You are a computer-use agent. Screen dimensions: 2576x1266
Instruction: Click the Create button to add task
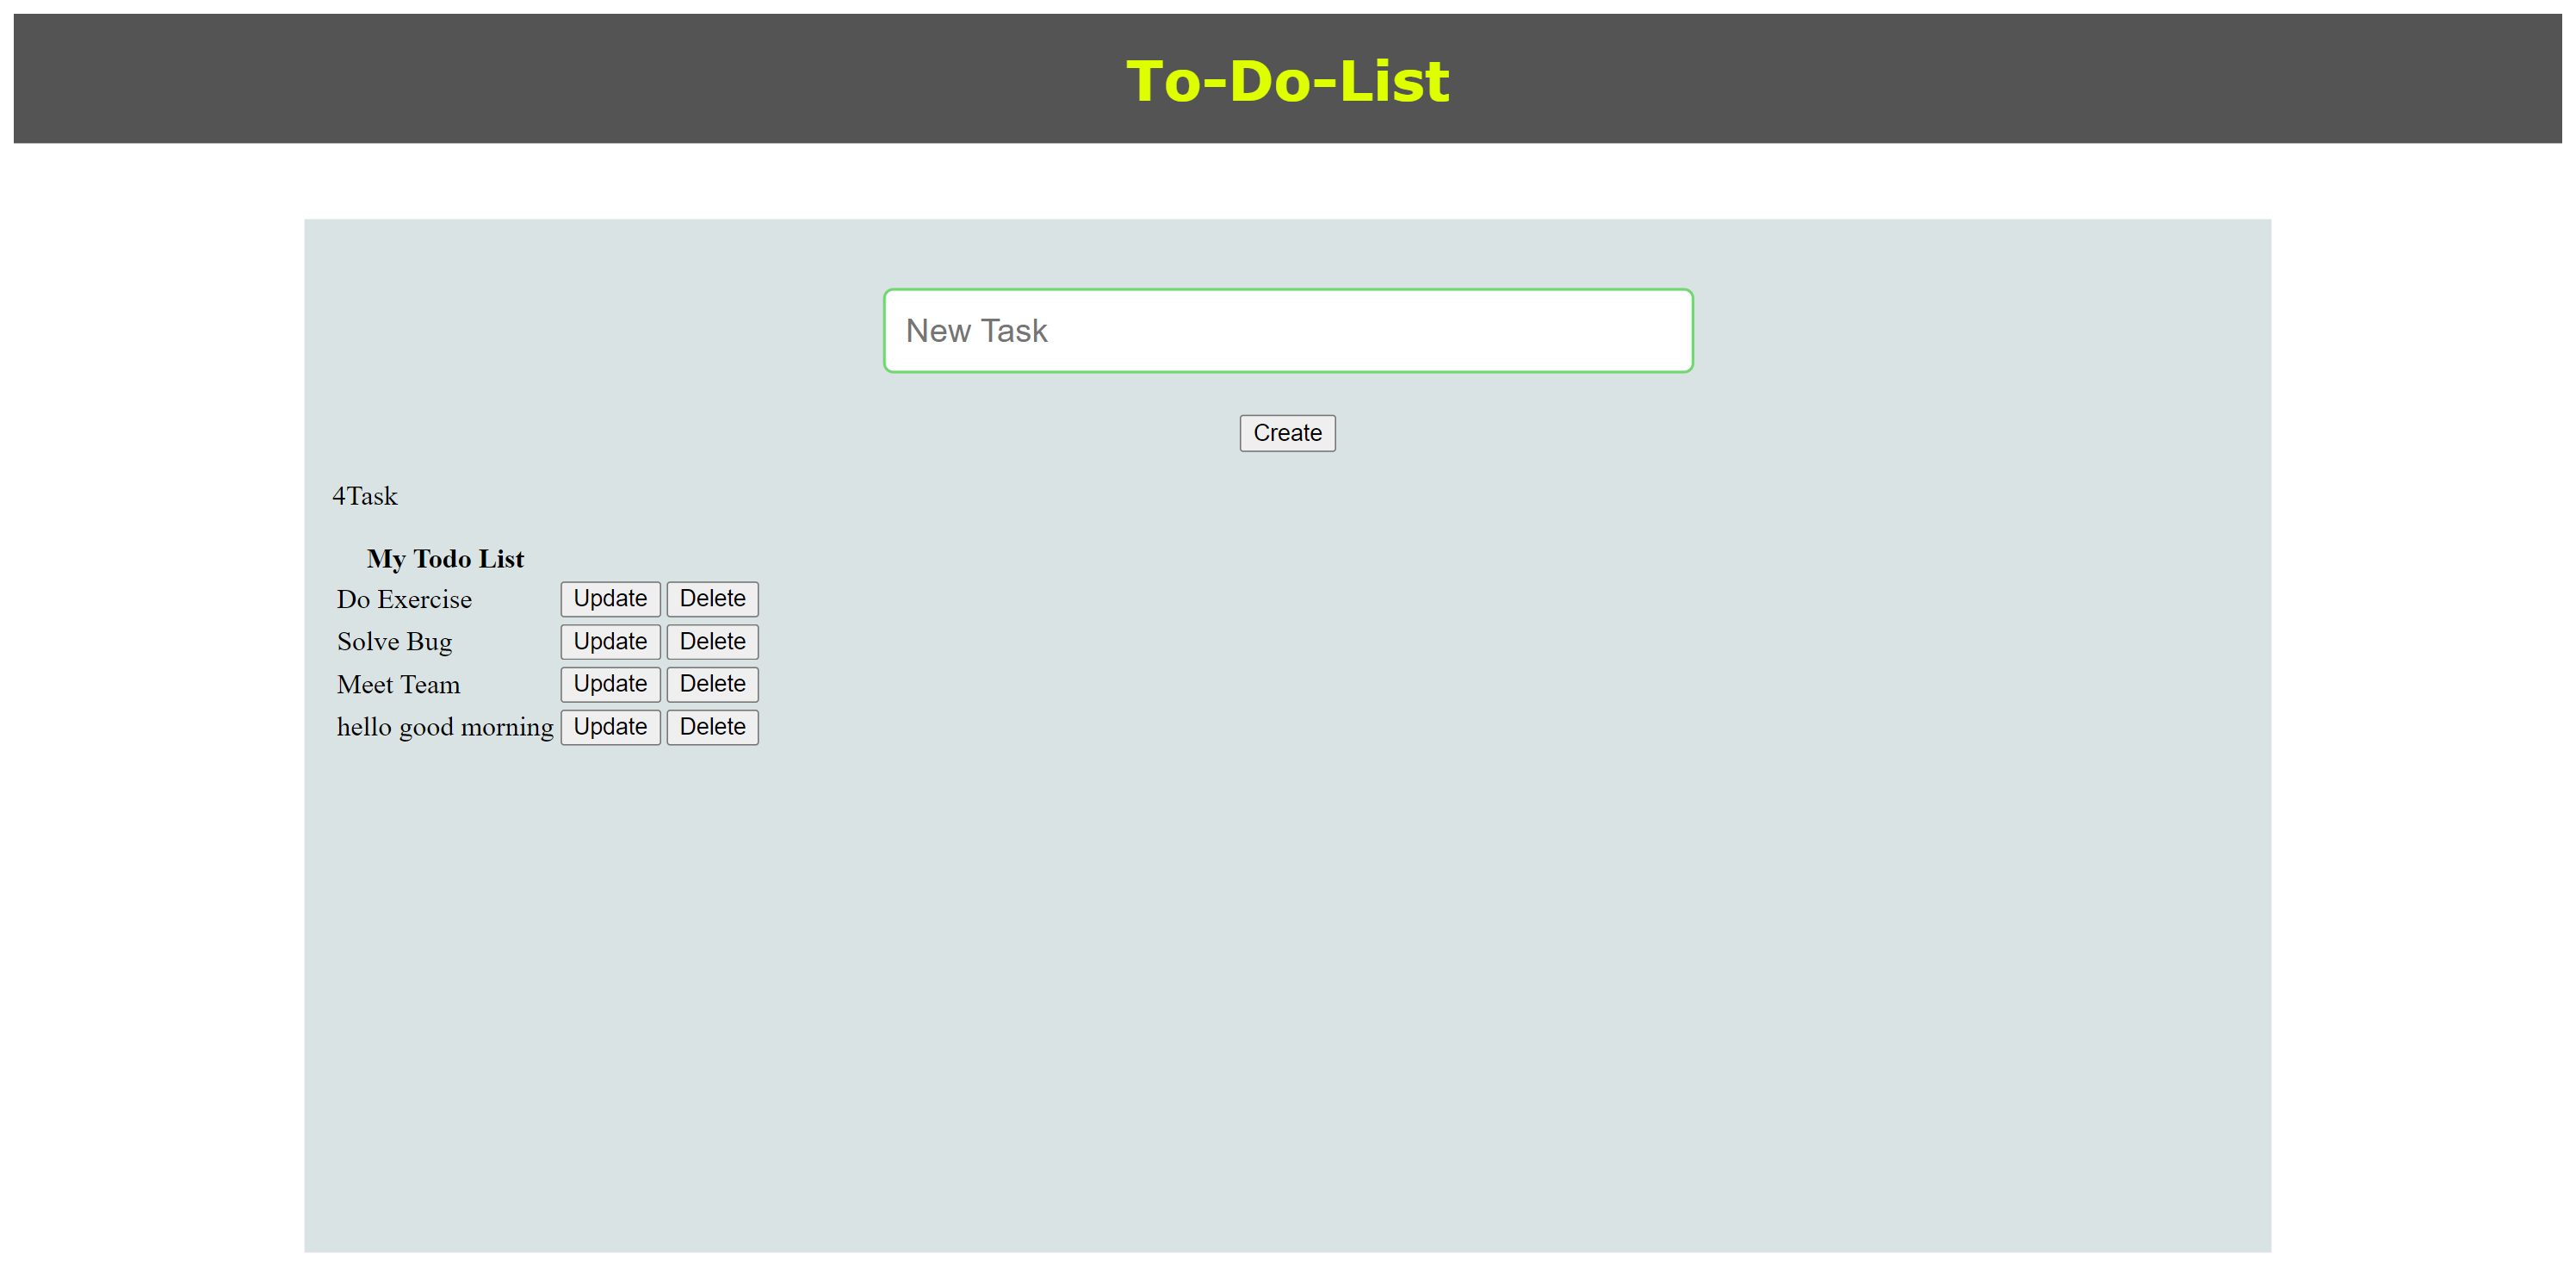1288,434
